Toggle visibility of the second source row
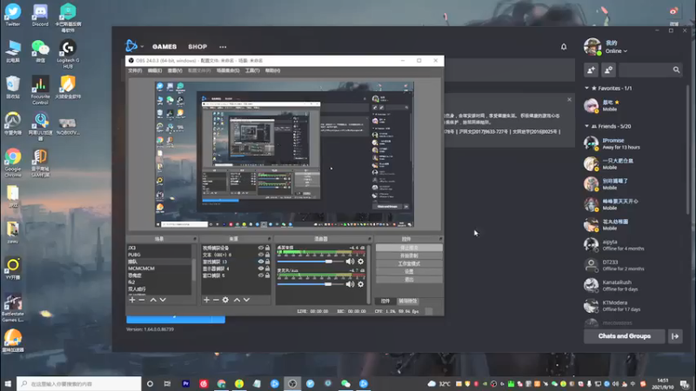Image resolution: width=696 pixels, height=391 pixels. point(261,255)
